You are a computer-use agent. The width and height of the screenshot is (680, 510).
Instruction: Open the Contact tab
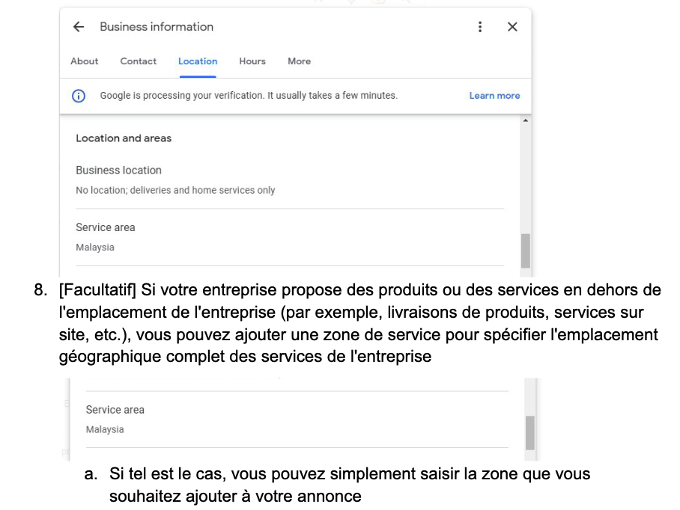point(139,61)
